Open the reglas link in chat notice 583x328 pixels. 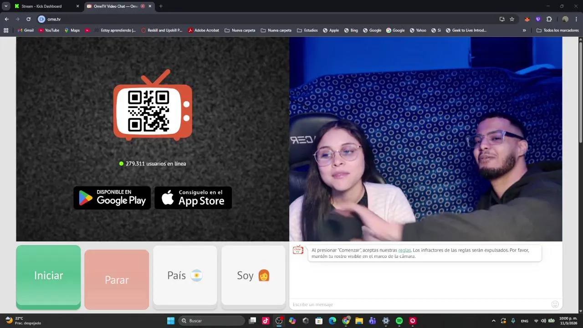click(404, 250)
